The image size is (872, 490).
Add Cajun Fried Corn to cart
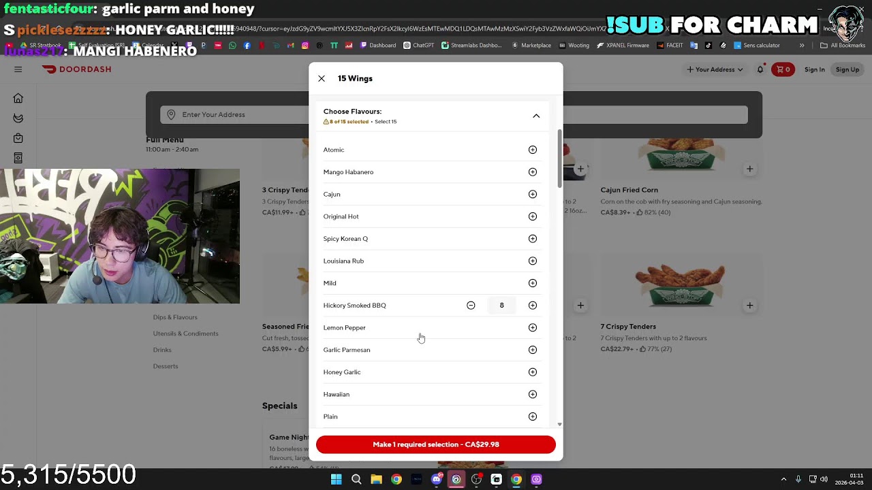749,169
